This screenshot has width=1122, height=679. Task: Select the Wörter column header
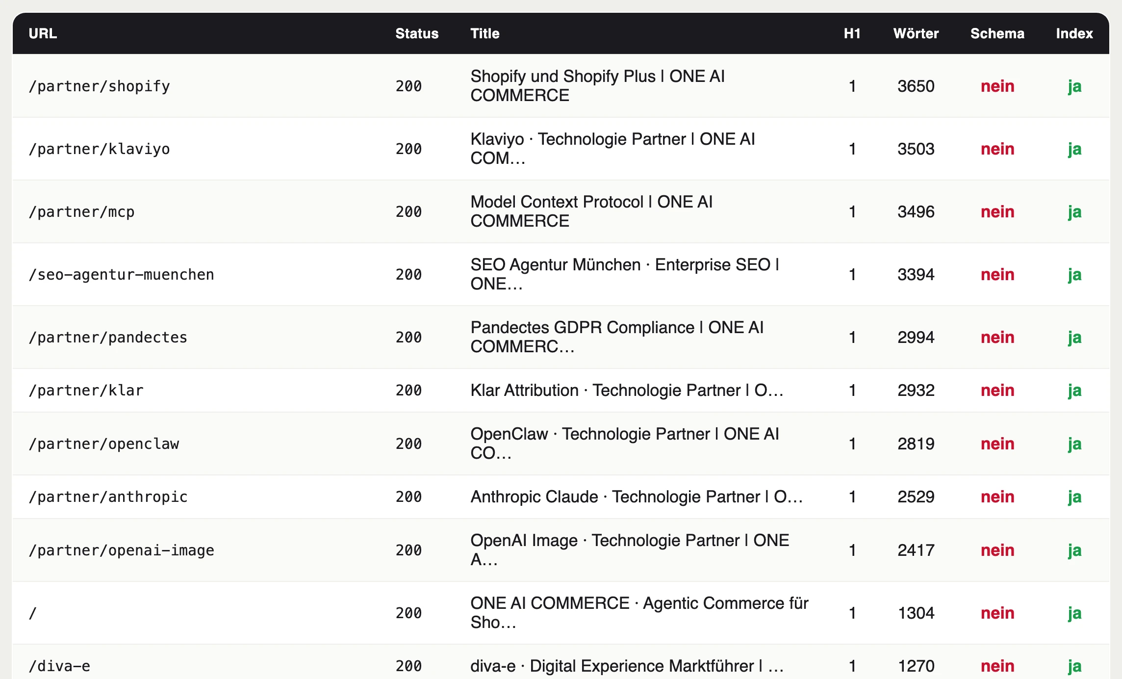click(x=916, y=33)
